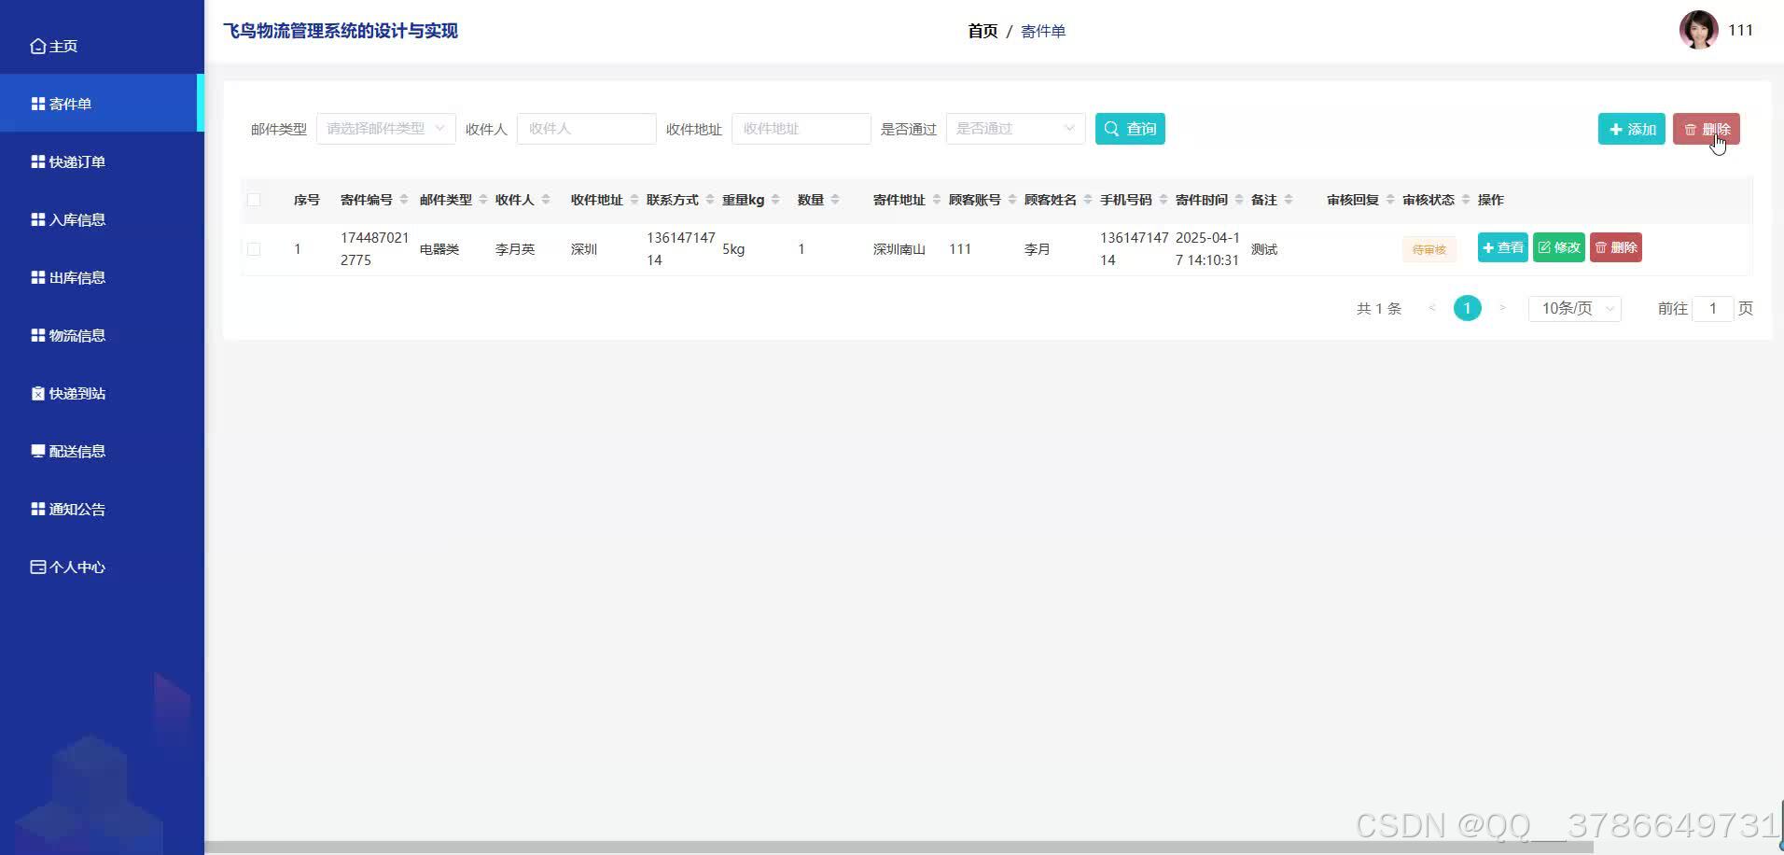Click 共 1 条 total count text
Image resolution: width=1784 pixels, height=855 pixels.
(x=1379, y=308)
